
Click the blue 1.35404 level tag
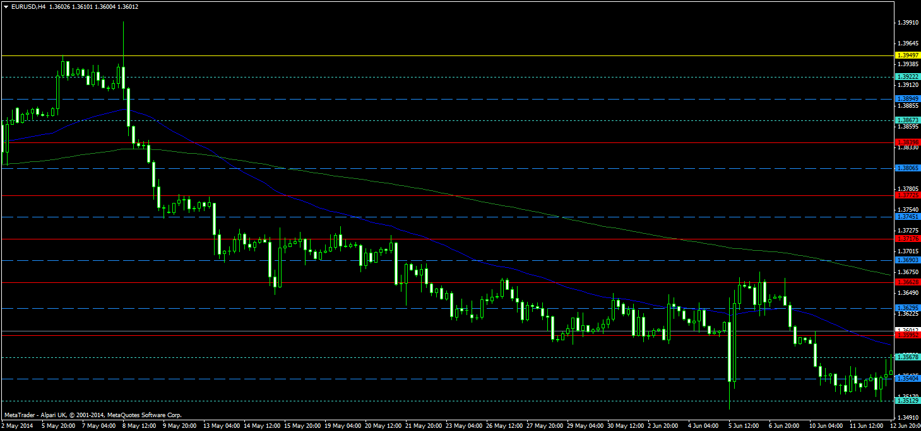click(x=908, y=379)
